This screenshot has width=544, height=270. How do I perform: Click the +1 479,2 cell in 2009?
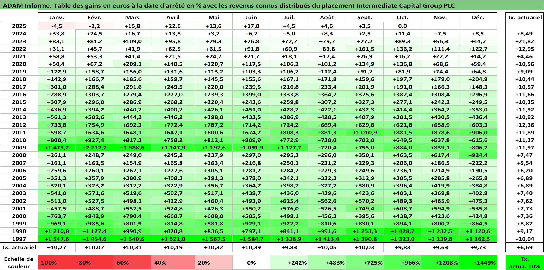pos(57,148)
